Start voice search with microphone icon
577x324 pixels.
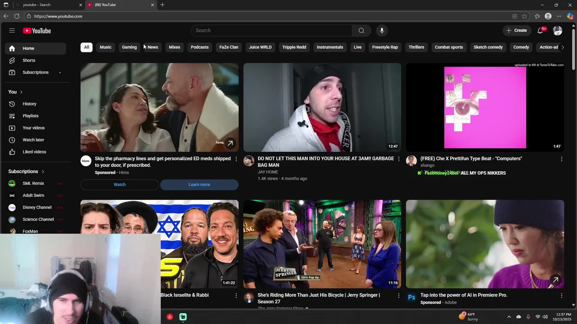(x=382, y=31)
